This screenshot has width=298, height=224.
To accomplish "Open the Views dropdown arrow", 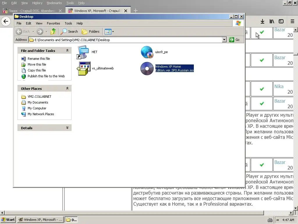I will pyautogui.click(x=113, y=32).
